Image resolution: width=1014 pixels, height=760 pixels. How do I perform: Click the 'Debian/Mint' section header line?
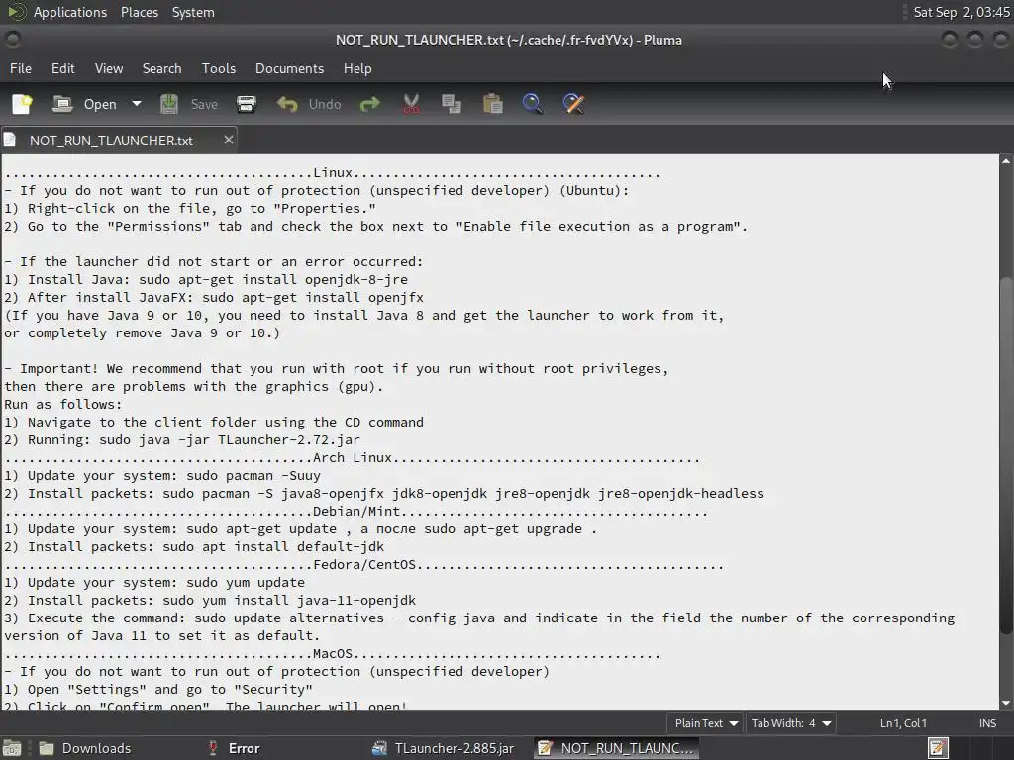click(x=355, y=512)
